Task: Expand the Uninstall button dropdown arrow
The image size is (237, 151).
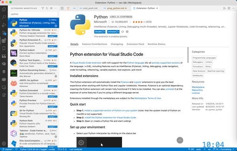Action: click(118, 32)
